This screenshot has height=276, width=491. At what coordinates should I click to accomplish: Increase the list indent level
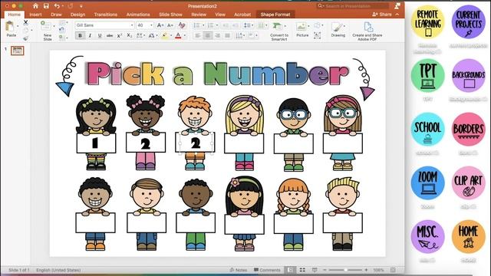coord(236,25)
